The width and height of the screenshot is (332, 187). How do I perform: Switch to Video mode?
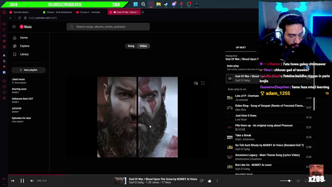tap(143, 46)
